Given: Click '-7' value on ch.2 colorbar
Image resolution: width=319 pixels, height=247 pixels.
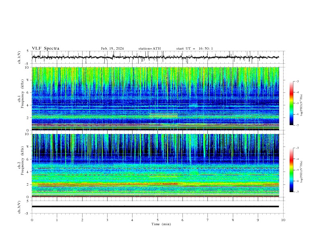Looking at the screenshot, I should pos(297,192).
